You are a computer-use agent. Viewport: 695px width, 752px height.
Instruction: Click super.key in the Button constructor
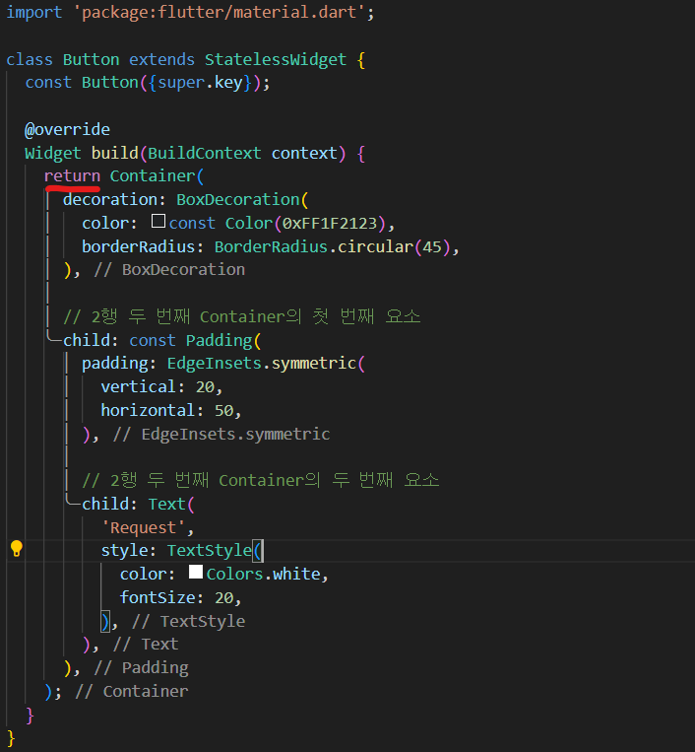[x=200, y=83]
